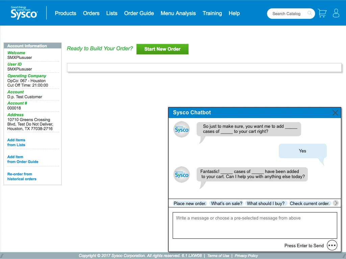
Task: Open the Training menu
Action: pos(212,13)
